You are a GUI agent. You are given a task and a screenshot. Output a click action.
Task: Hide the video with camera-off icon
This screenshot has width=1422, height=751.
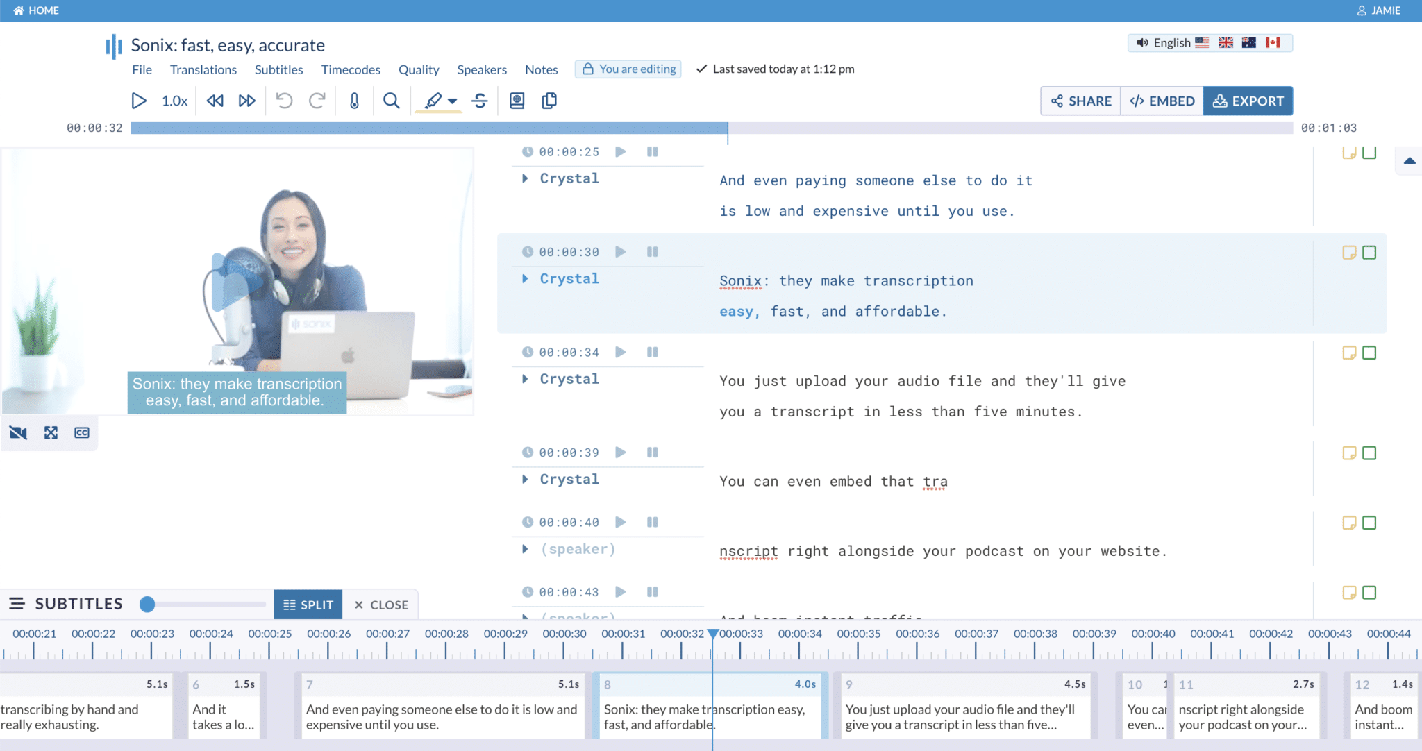18,433
